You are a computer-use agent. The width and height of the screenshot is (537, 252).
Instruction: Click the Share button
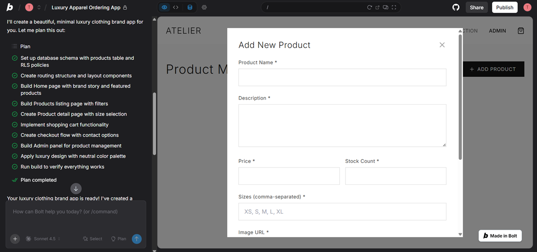[477, 8]
